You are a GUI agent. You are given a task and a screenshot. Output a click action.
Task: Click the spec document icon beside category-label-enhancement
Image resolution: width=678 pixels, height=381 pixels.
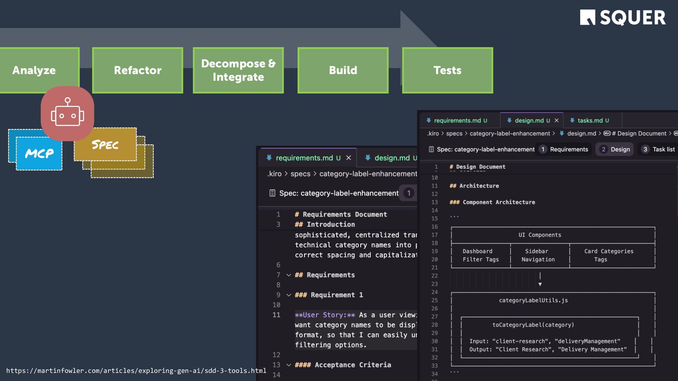[x=431, y=149]
